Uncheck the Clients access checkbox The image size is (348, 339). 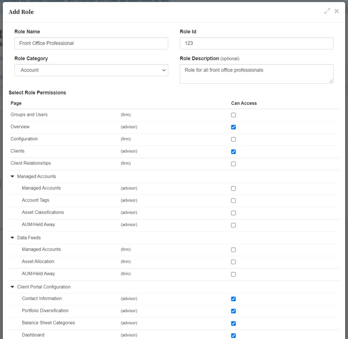(x=233, y=152)
